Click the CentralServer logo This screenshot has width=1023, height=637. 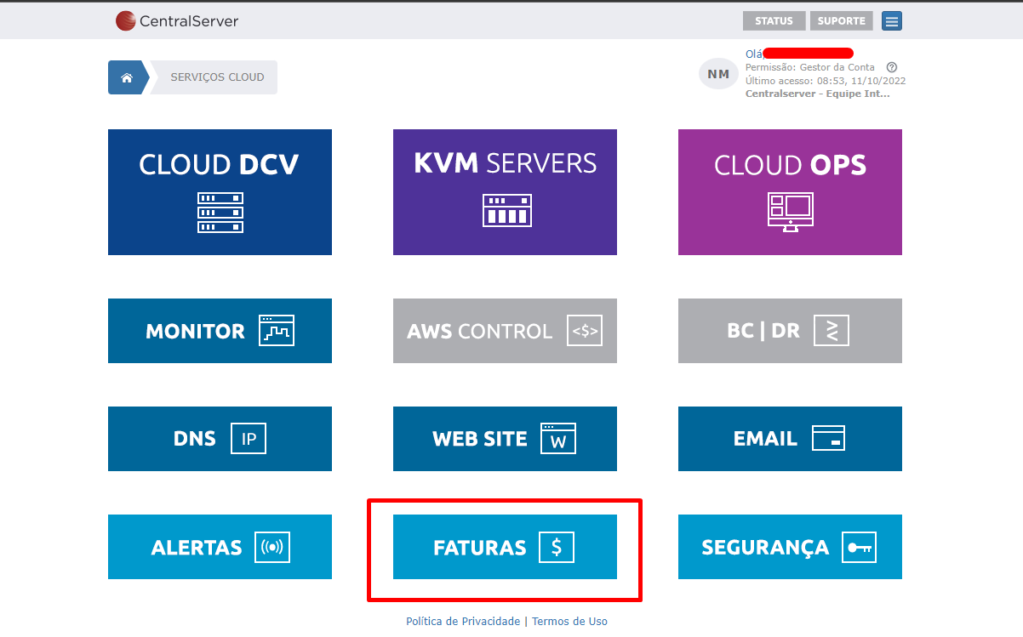pos(177,21)
